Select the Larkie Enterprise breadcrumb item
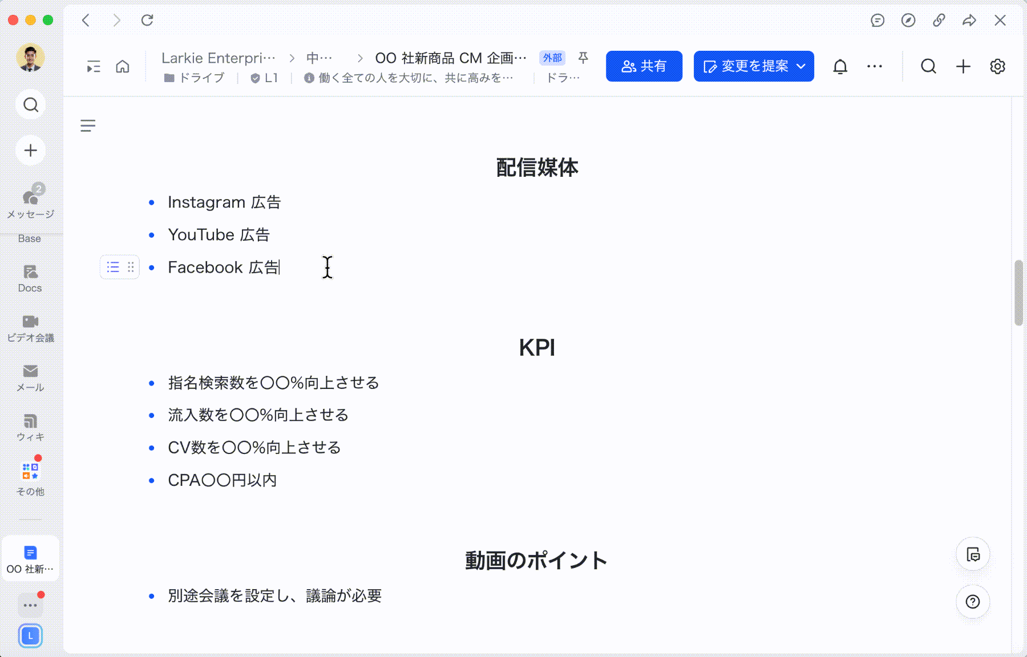Screen dimensions: 1027x657 pyautogui.click(x=219, y=58)
